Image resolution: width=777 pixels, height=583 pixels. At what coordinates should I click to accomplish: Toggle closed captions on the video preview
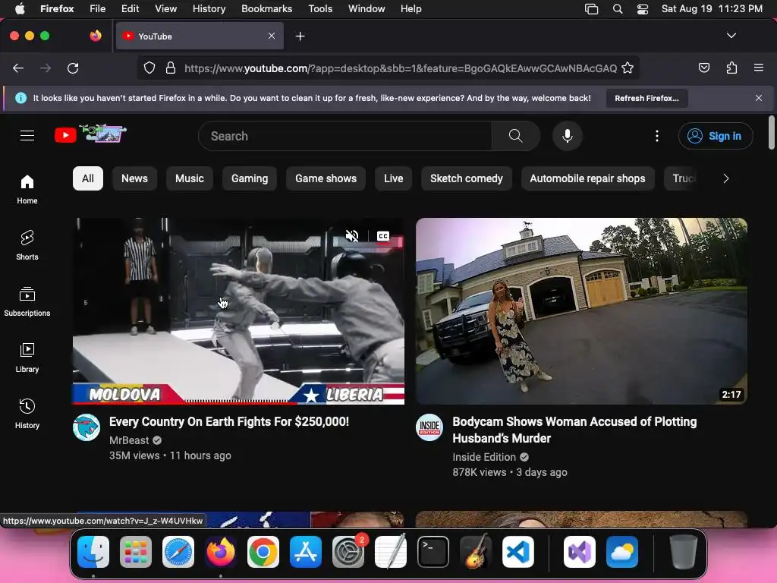(x=383, y=236)
